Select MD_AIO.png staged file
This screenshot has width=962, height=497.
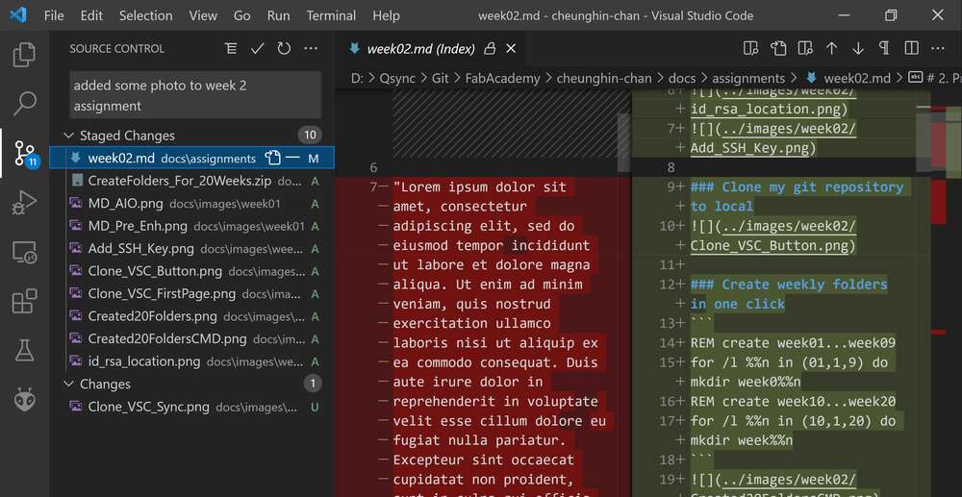pos(192,204)
